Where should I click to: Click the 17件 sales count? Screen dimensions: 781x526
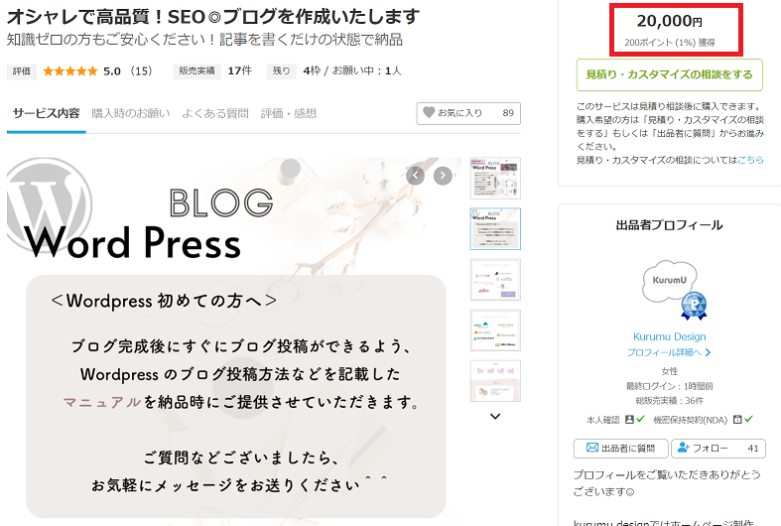click(239, 70)
